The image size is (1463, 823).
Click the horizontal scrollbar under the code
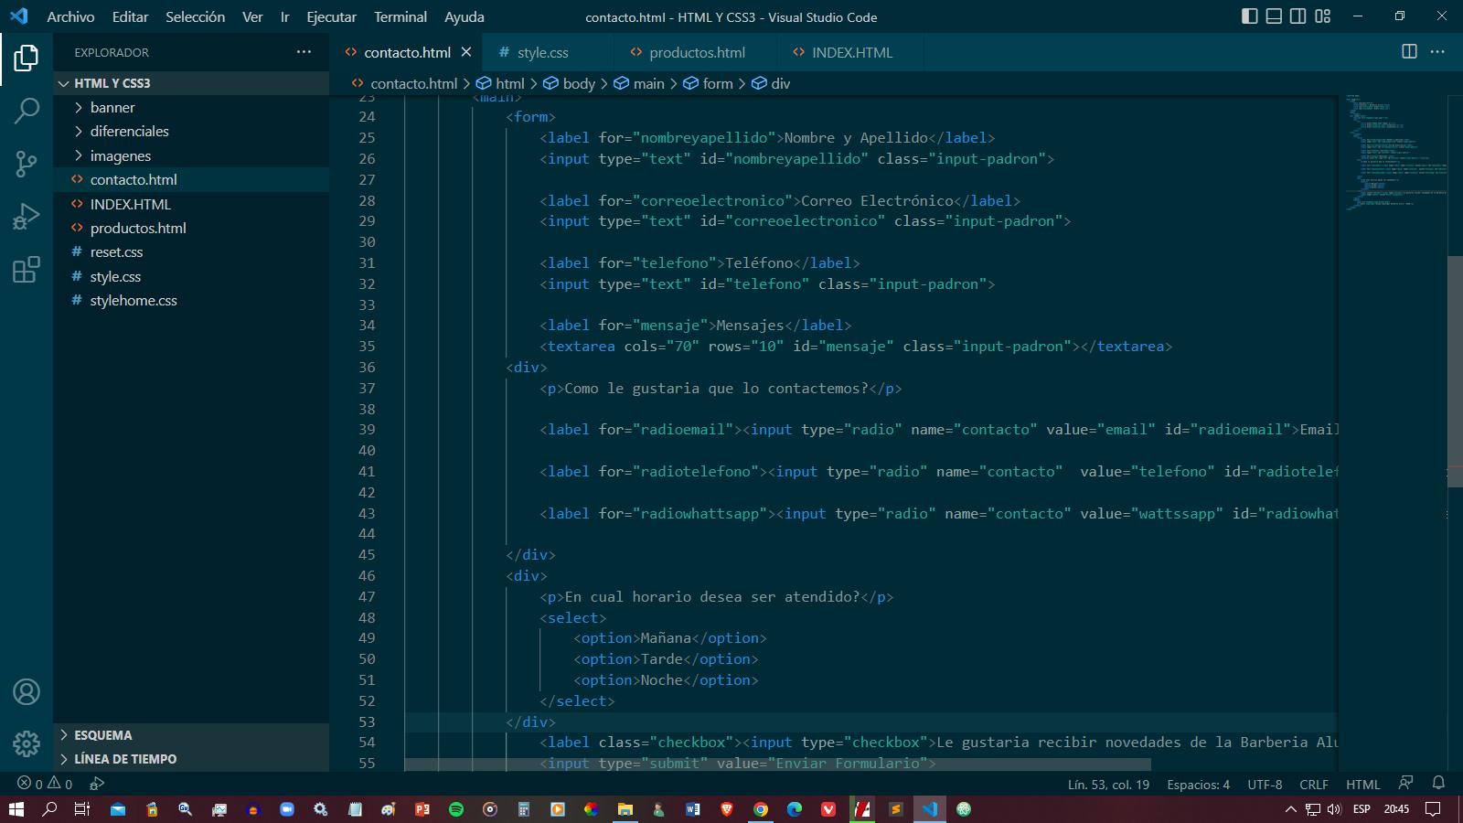pos(777,764)
